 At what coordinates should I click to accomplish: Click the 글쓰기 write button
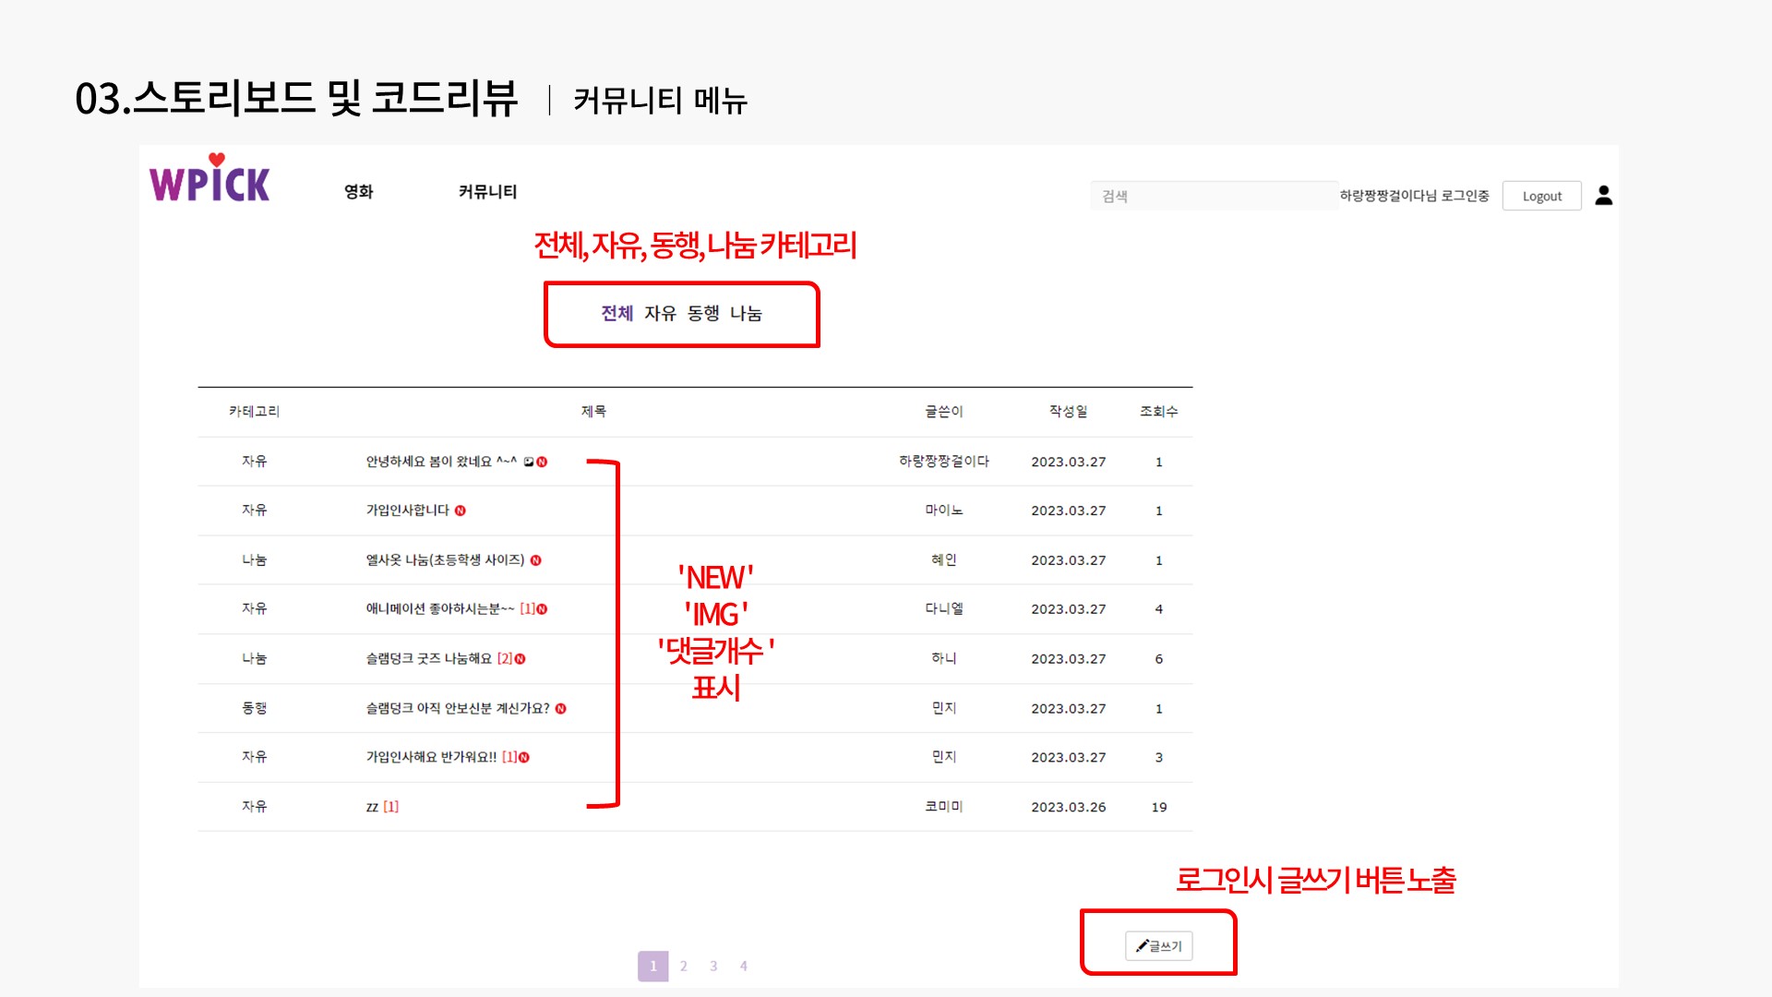tap(1159, 945)
